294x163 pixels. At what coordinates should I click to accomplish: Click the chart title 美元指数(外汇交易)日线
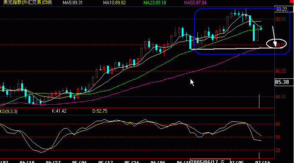pyautogui.click(x=27, y=3)
